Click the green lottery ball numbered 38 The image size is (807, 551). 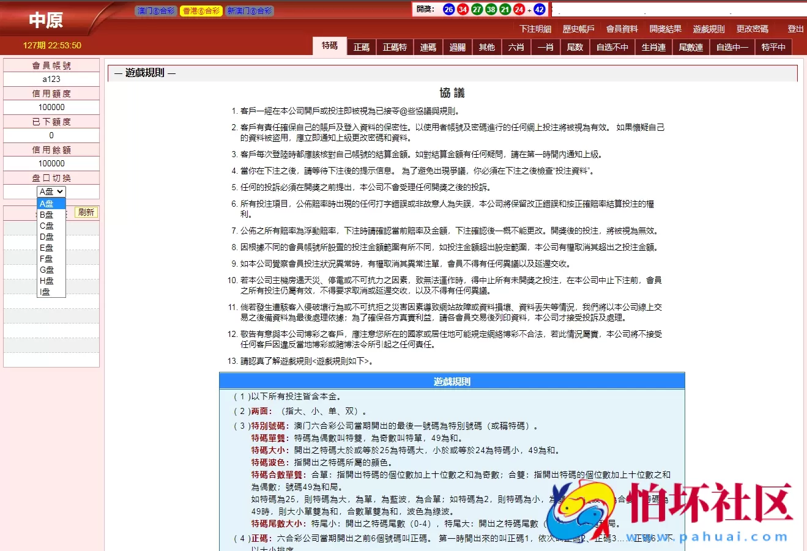point(490,9)
